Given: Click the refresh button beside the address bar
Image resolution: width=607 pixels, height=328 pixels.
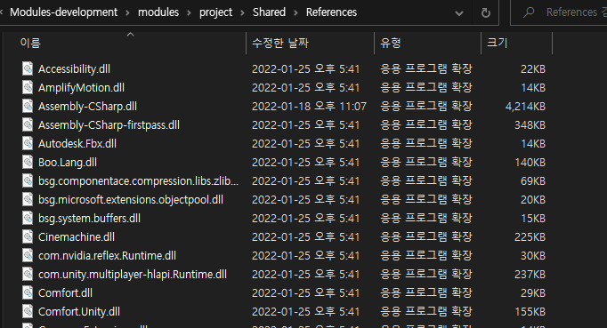Looking at the screenshot, I should tap(485, 12).
